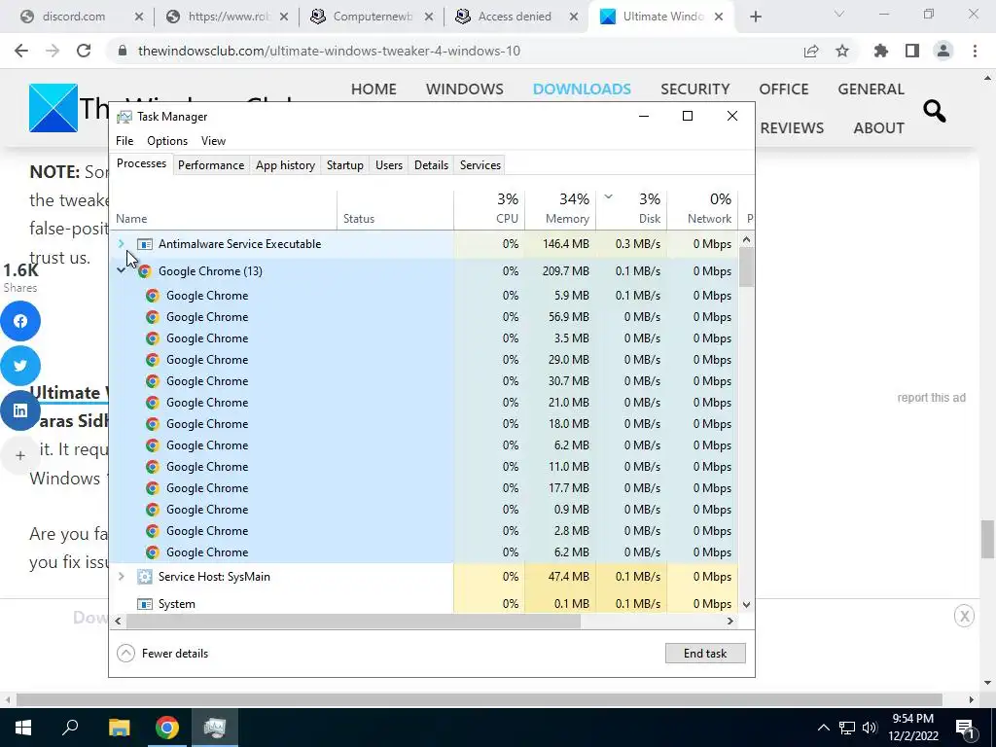Switch to the Services tab
Image resolution: width=996 pixels, height=747 pixels.
[x=480, y=165]
